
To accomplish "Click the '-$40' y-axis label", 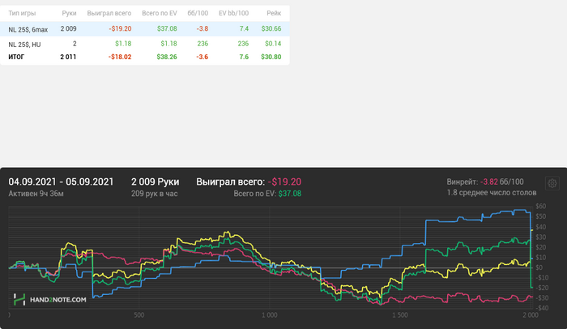I will [542, 308].
